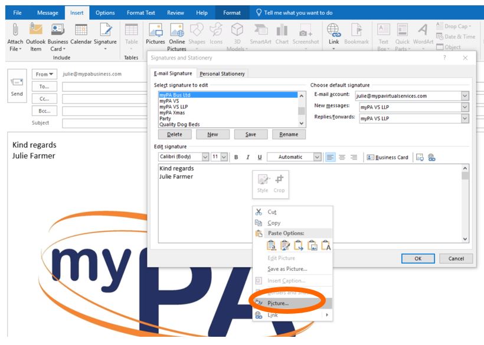
Task: Toggle Bold formatting in signature editor
Action: pyautogui.click(x=236, y=157)
